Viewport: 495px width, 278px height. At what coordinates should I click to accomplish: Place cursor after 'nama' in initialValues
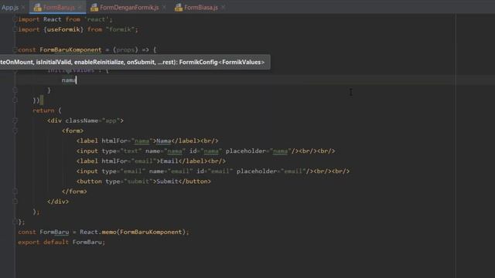(x=77, y=80)
